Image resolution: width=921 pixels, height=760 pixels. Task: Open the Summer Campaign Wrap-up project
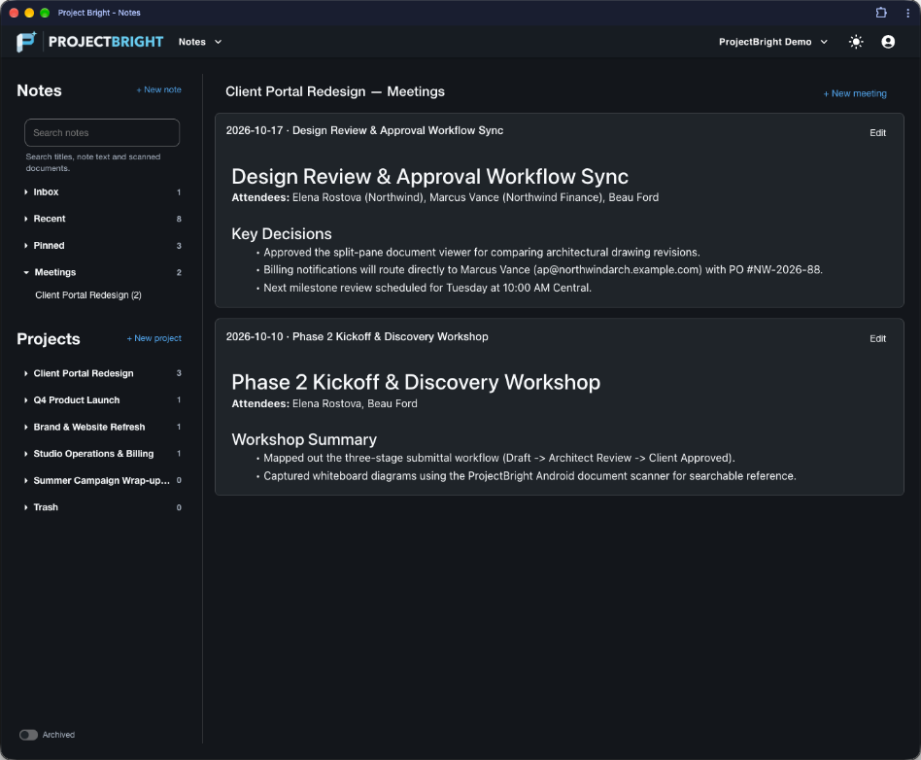point(102,481)
